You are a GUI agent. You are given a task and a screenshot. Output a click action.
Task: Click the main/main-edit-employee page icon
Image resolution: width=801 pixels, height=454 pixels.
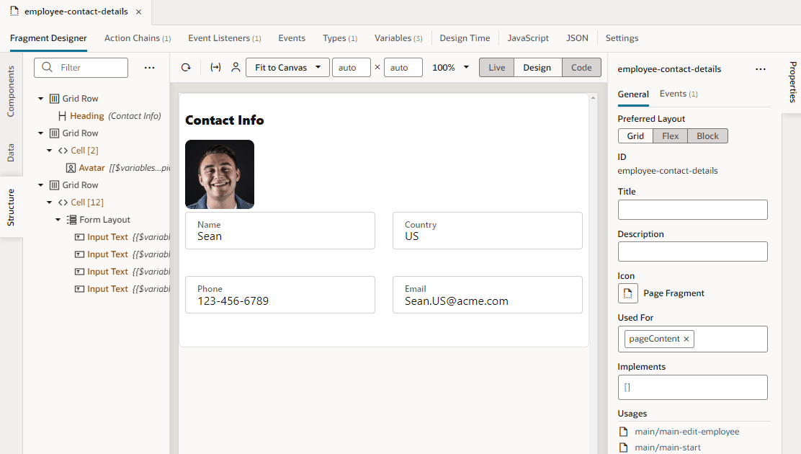click(623, 432)
